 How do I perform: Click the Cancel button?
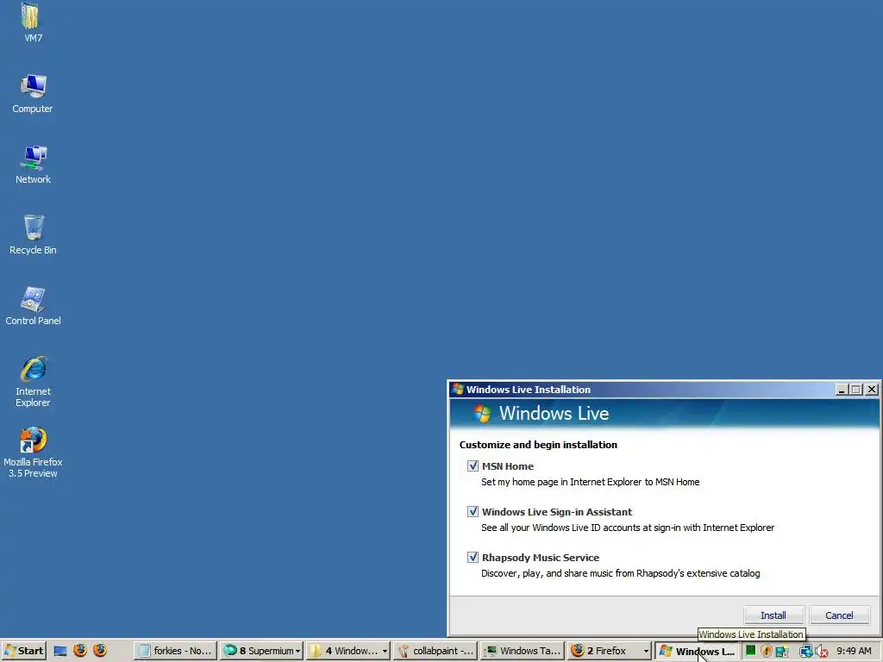(839, 615)
